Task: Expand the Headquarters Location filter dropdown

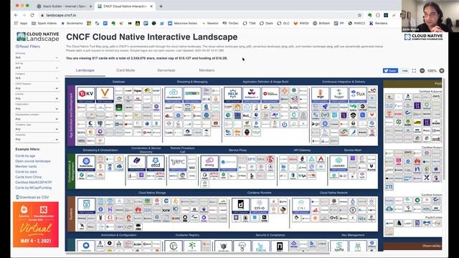Action: (37, 119)
